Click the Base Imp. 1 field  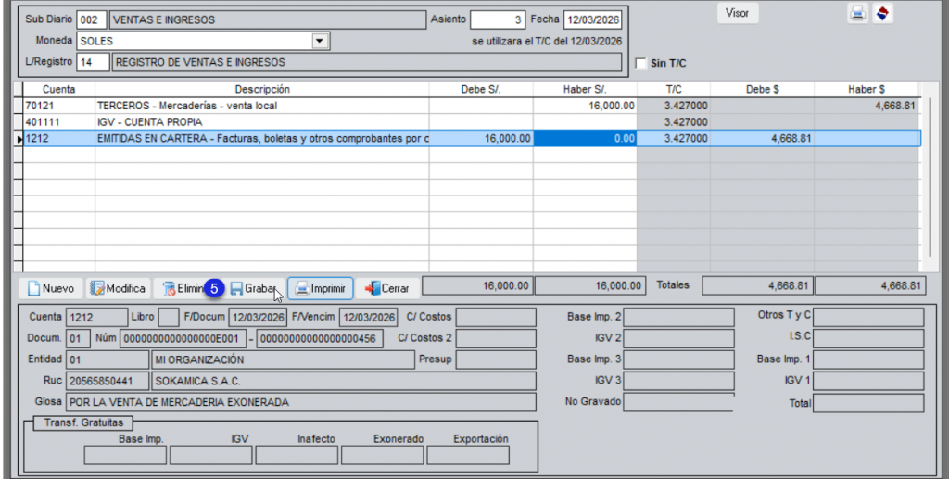(x=868, y=359)
